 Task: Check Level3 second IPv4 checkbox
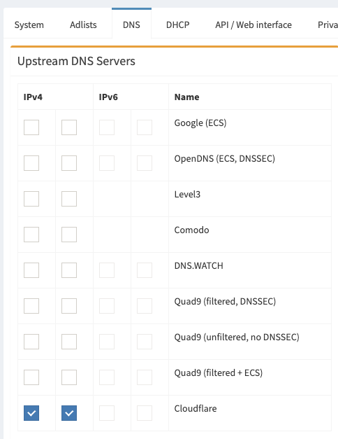point(69,199)
